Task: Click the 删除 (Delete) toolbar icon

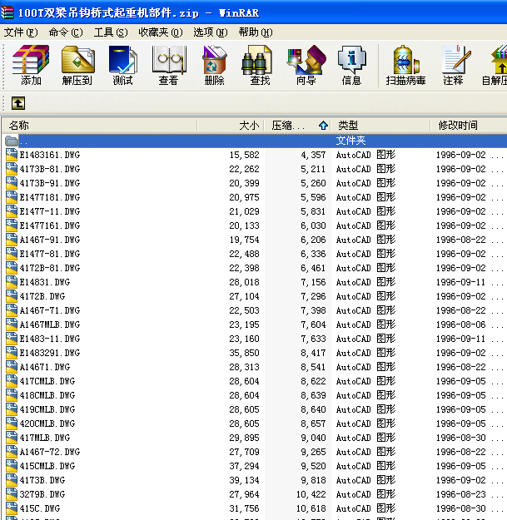Action: coord(214,66)
